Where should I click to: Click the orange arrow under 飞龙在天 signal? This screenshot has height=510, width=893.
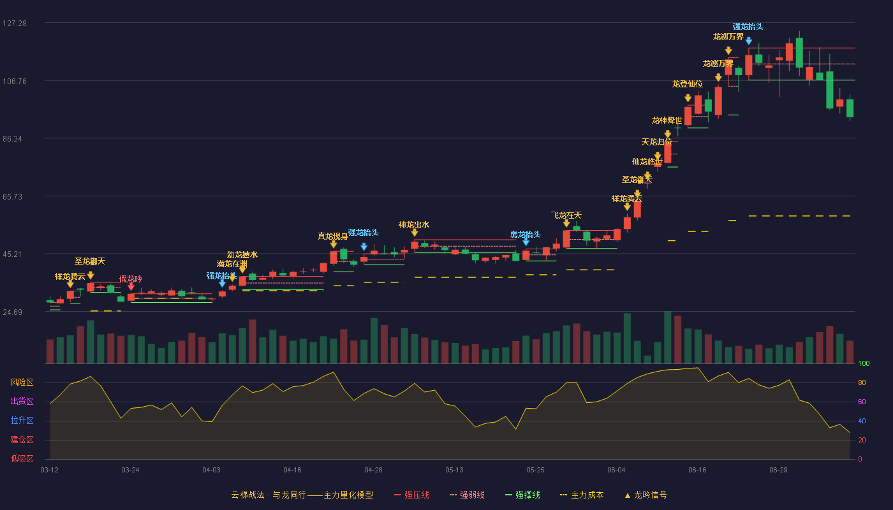(566, 223)
